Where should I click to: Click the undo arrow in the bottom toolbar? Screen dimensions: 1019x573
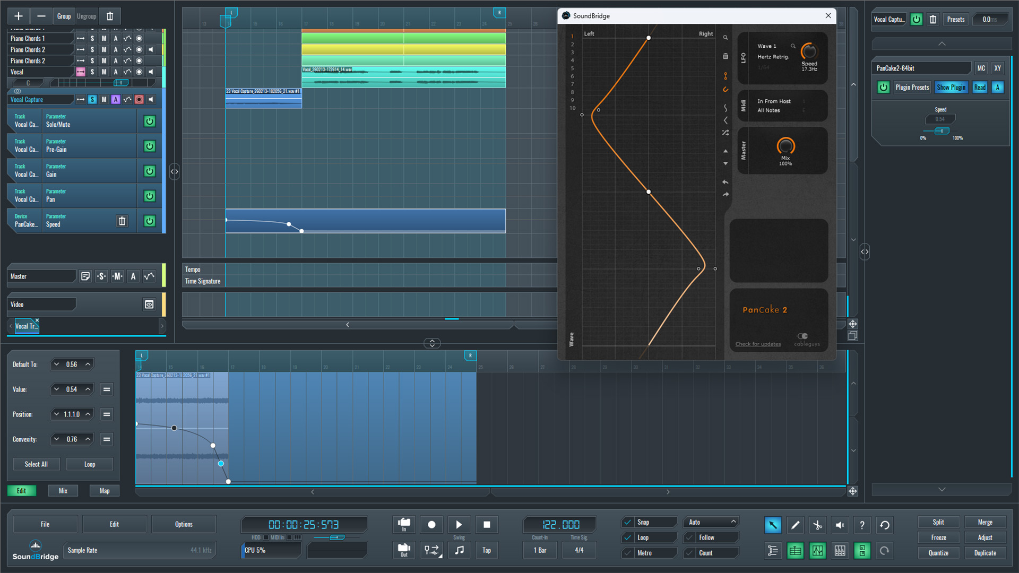pyautogui.click(x=885, y=525)
